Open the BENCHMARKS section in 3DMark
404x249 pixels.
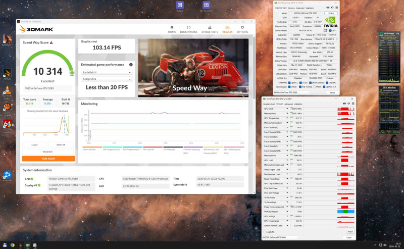[188, 29]
